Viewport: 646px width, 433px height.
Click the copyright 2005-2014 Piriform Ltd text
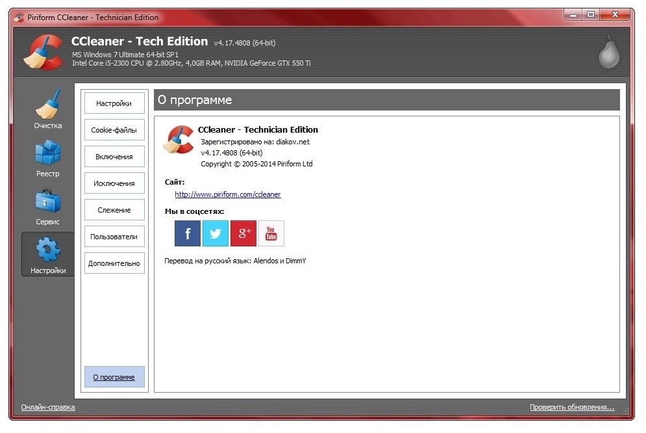coord(256,164)
